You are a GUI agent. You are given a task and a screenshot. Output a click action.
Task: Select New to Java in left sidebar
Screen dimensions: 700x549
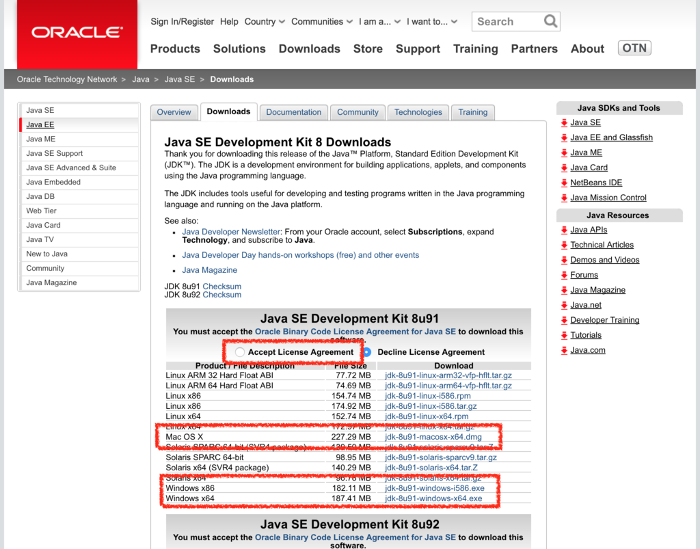pyautogui.click(x=79, y=254)
